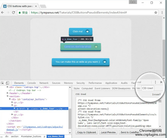This screenshot has width=167, height=138.
Task: Open the Chrome three-dot menu
Action: point(163,12)
